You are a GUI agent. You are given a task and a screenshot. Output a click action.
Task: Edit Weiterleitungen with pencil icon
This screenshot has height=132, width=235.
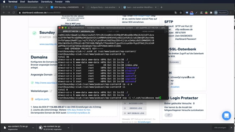pyautogui.click(x=51, y=91)
